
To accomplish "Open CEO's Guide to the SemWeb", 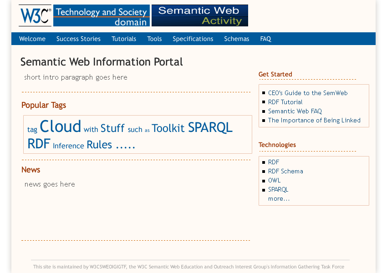I will [307, 93].
